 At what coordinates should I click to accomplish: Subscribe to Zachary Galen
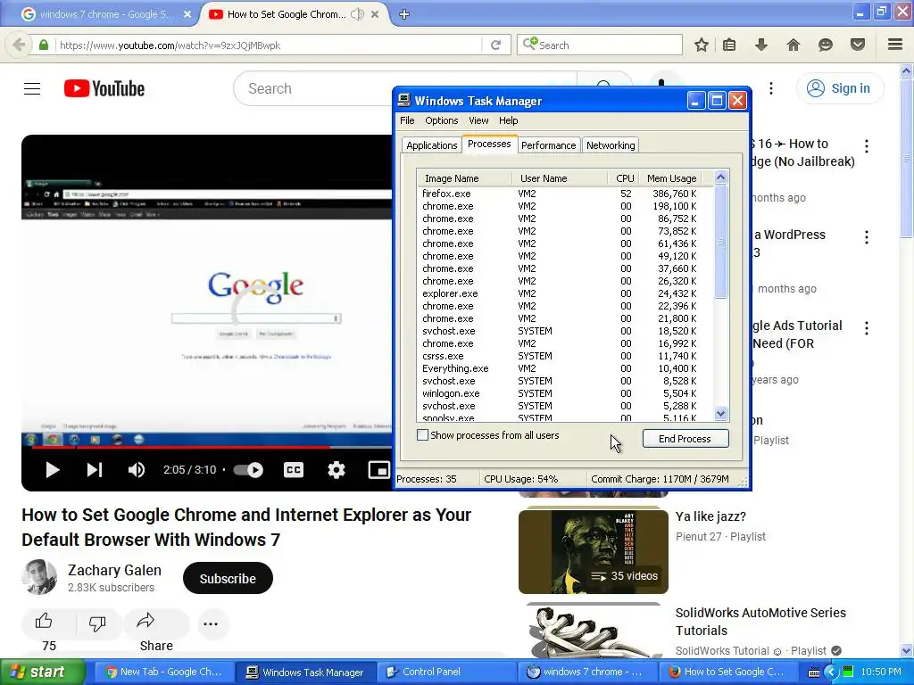pos(228,578)
